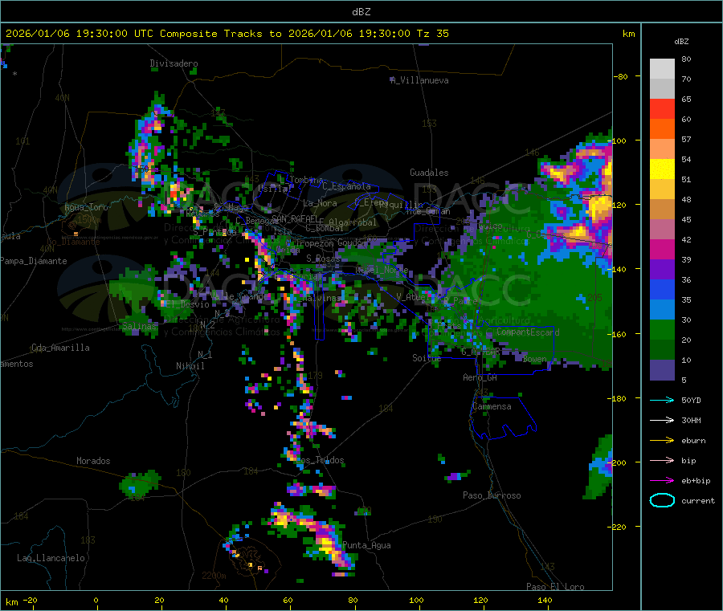This screenshot has height=611, width=723.
Task: Choose the blue 35-36 dBZ swatch
Action: (x=662, y=289)
